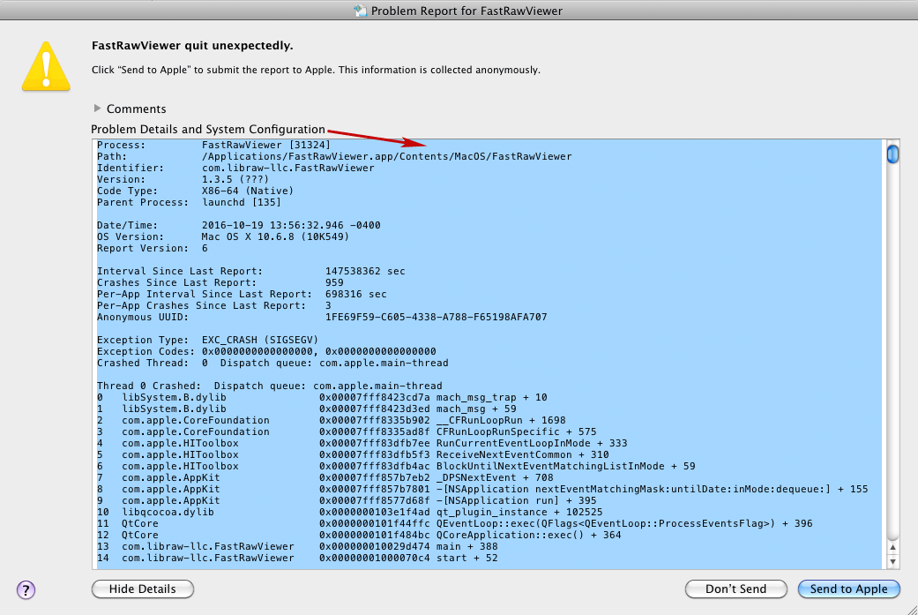Click the report scrollbar thumb
The image size is (918, 615).
(892, 154)
